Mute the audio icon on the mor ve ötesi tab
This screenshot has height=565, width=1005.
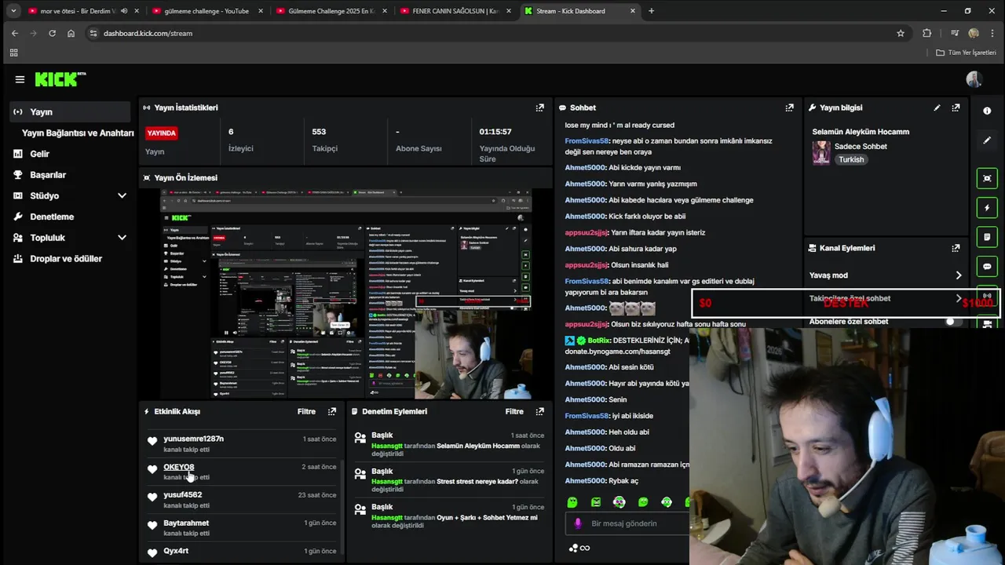tap(124, 11)
